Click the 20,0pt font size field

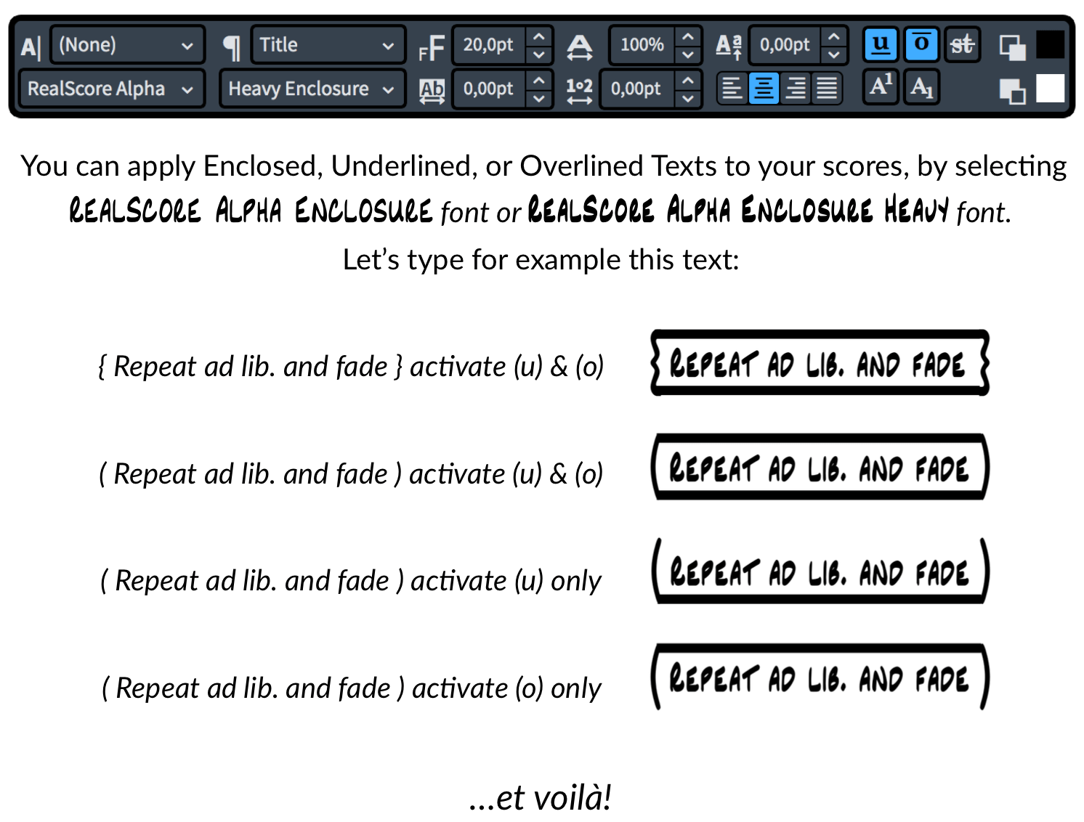tap(489, 45)
